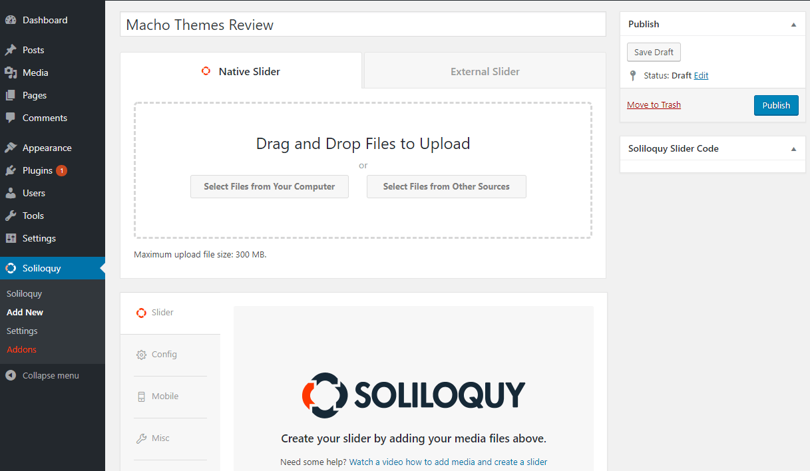Screen dimensions: 810x471
Task: Open the Misc settings tab
Action: point(170,438)
